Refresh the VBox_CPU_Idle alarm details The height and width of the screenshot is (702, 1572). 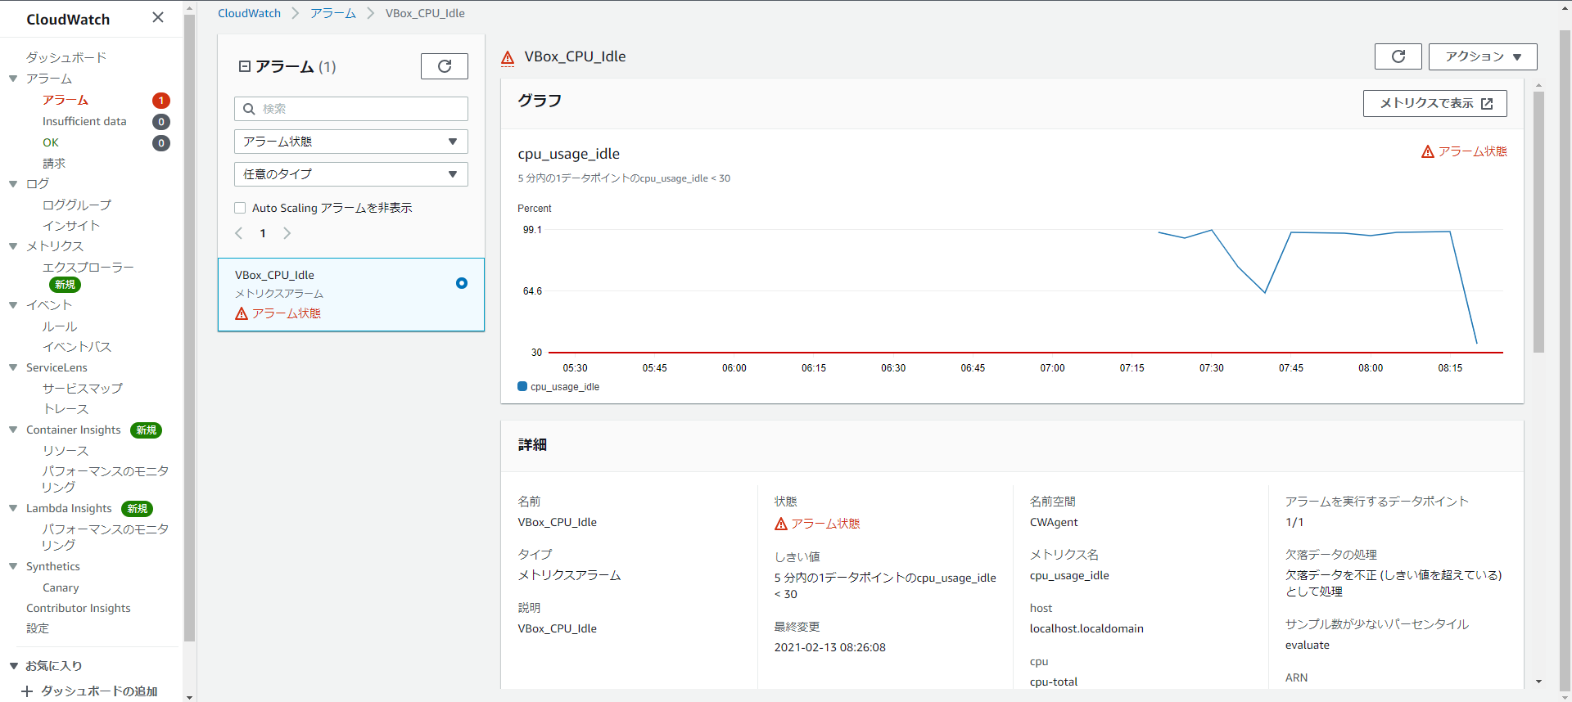coord(1398,56)
